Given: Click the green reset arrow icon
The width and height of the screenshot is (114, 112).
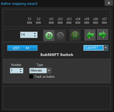Looking at the screenshot, I should [x=75, y=35].
